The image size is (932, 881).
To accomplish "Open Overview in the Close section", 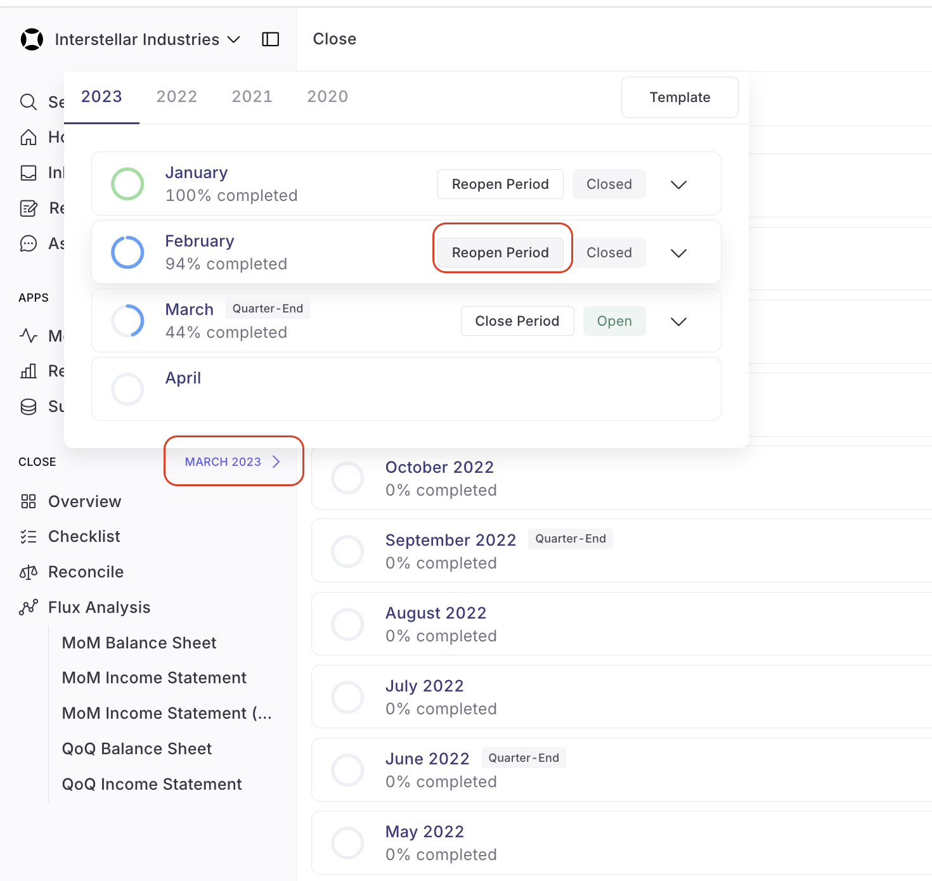I will click(x=85, y=501).
